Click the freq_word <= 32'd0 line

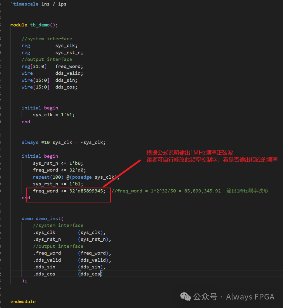click(59, 170)
